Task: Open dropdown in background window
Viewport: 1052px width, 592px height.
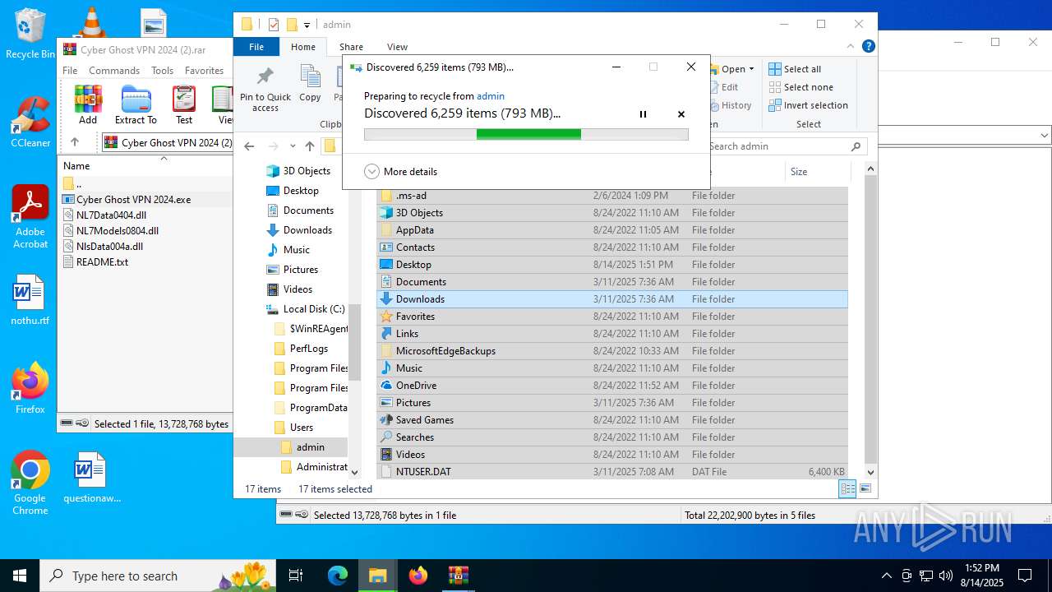Action: (1045, 136)
